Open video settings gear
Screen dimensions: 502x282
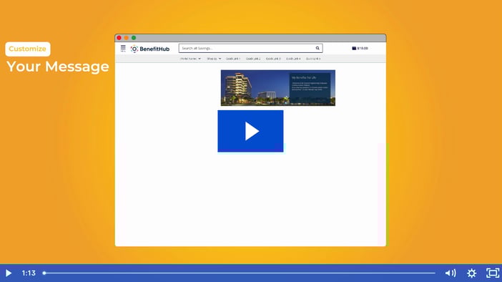pyautogui.click(x=471, y=273)
